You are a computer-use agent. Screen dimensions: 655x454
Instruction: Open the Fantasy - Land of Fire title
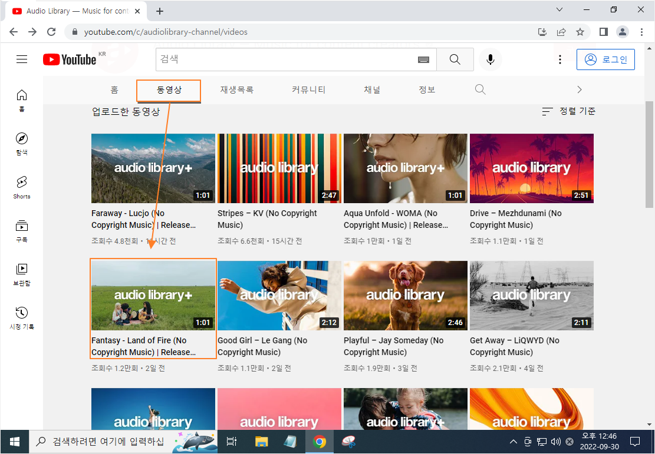point(144,346)
